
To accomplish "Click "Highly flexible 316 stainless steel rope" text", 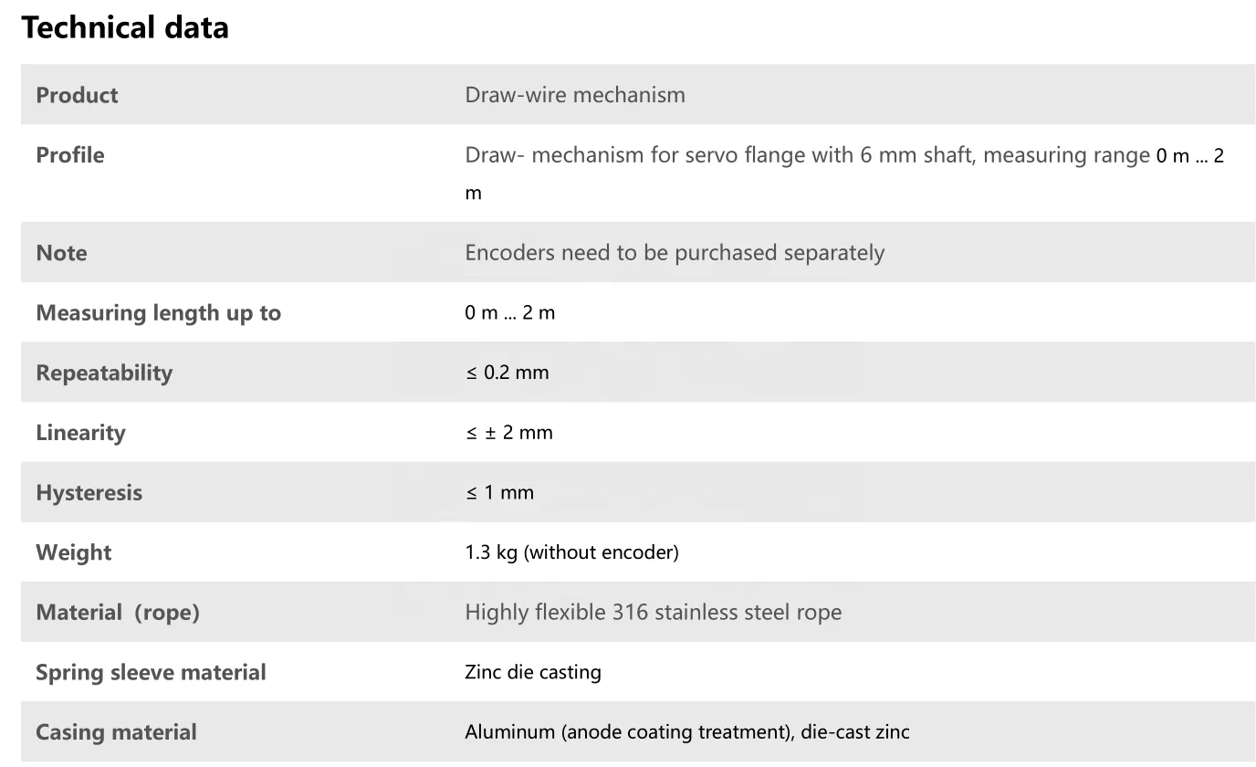I will [x=653, y=613].
